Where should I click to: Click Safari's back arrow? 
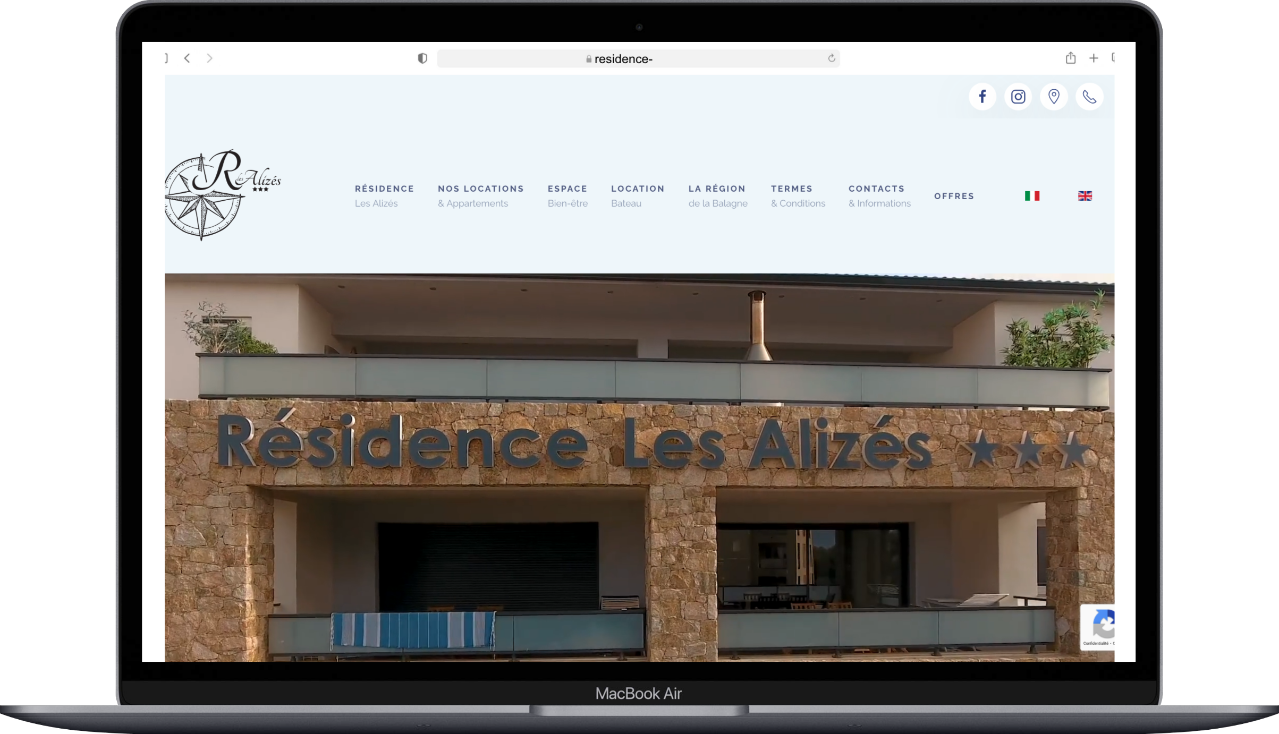coord(187,58)
